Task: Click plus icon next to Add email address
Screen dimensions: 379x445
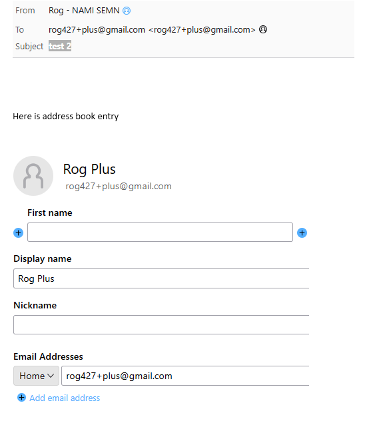Action: click(x=21, y=398)
